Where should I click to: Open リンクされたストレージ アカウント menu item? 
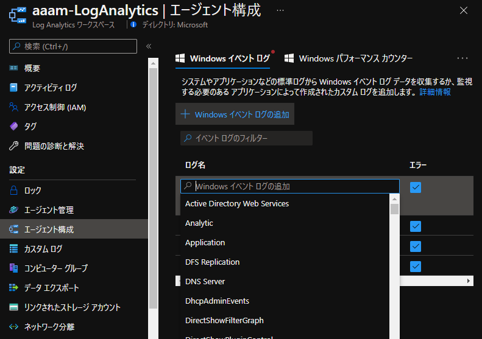(74, 307)
